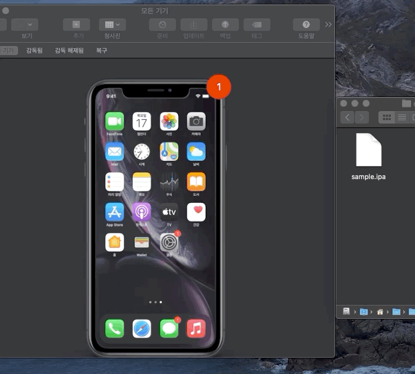Click disk icon in Finder path bar
This screenshot has width=415, height=374.
click(346, 312)
